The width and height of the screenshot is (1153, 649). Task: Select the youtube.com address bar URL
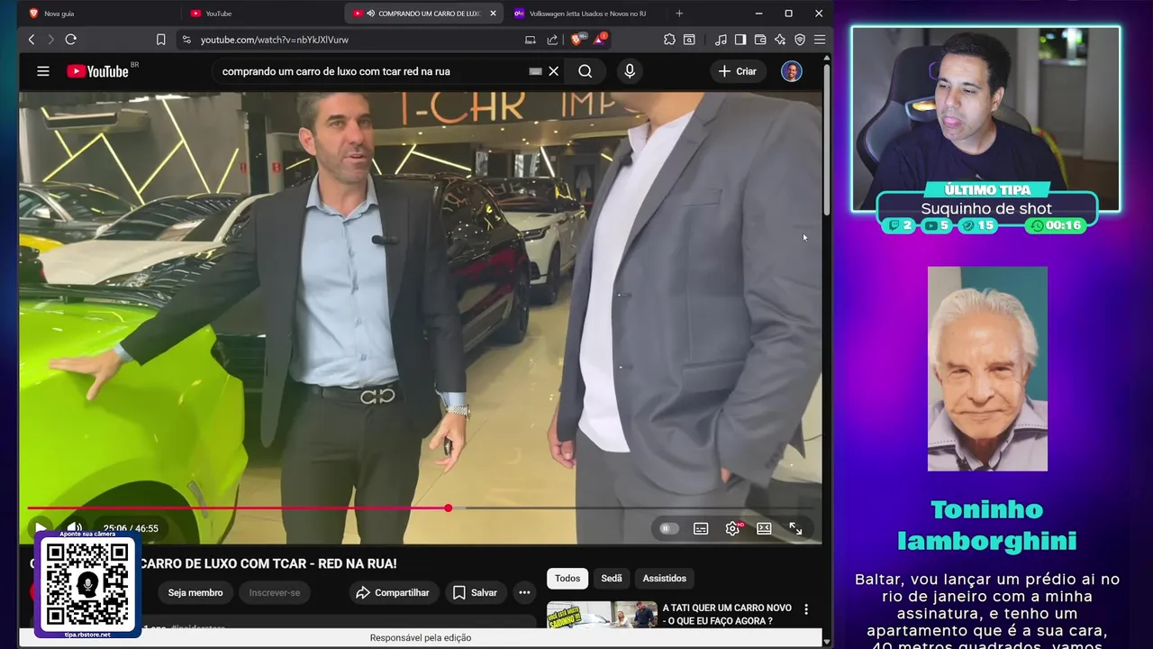click(274, 40)
